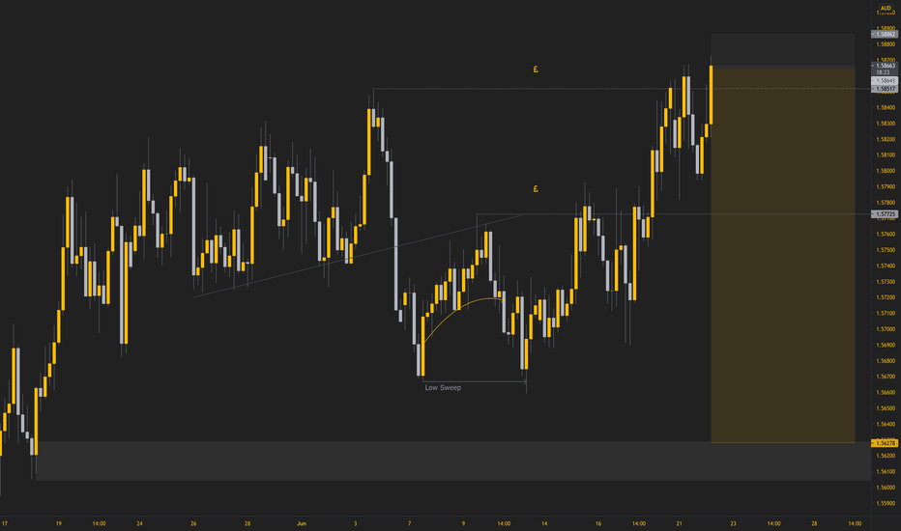Click the 1.58400 price scale tick
901x531 pixels.
tap(886, 107)
